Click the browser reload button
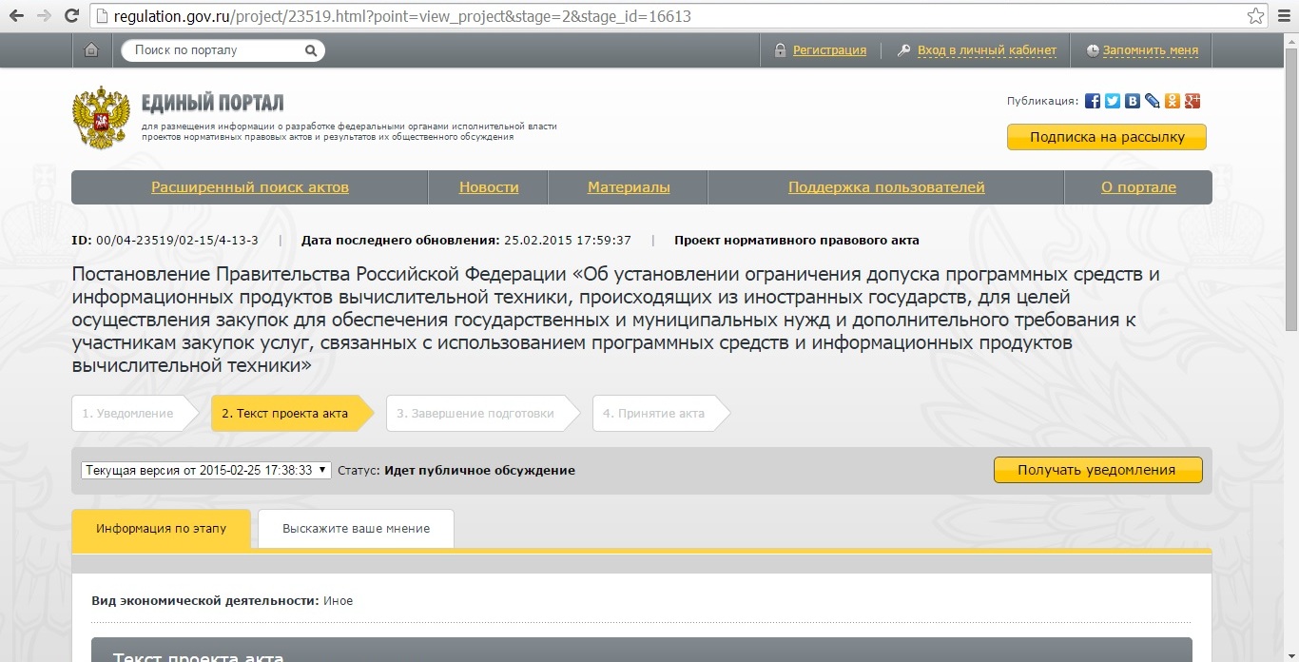This screenshot has width=1299, height=662. click(71, 16)
